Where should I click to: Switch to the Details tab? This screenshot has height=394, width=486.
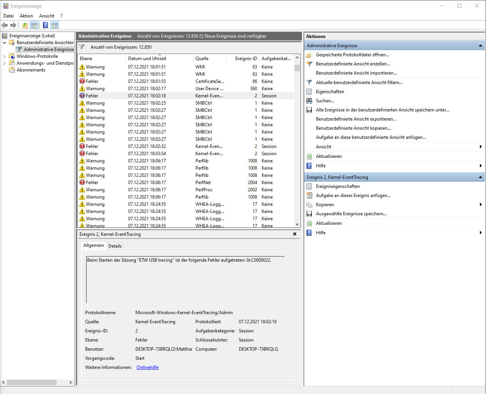pos(115,246)
